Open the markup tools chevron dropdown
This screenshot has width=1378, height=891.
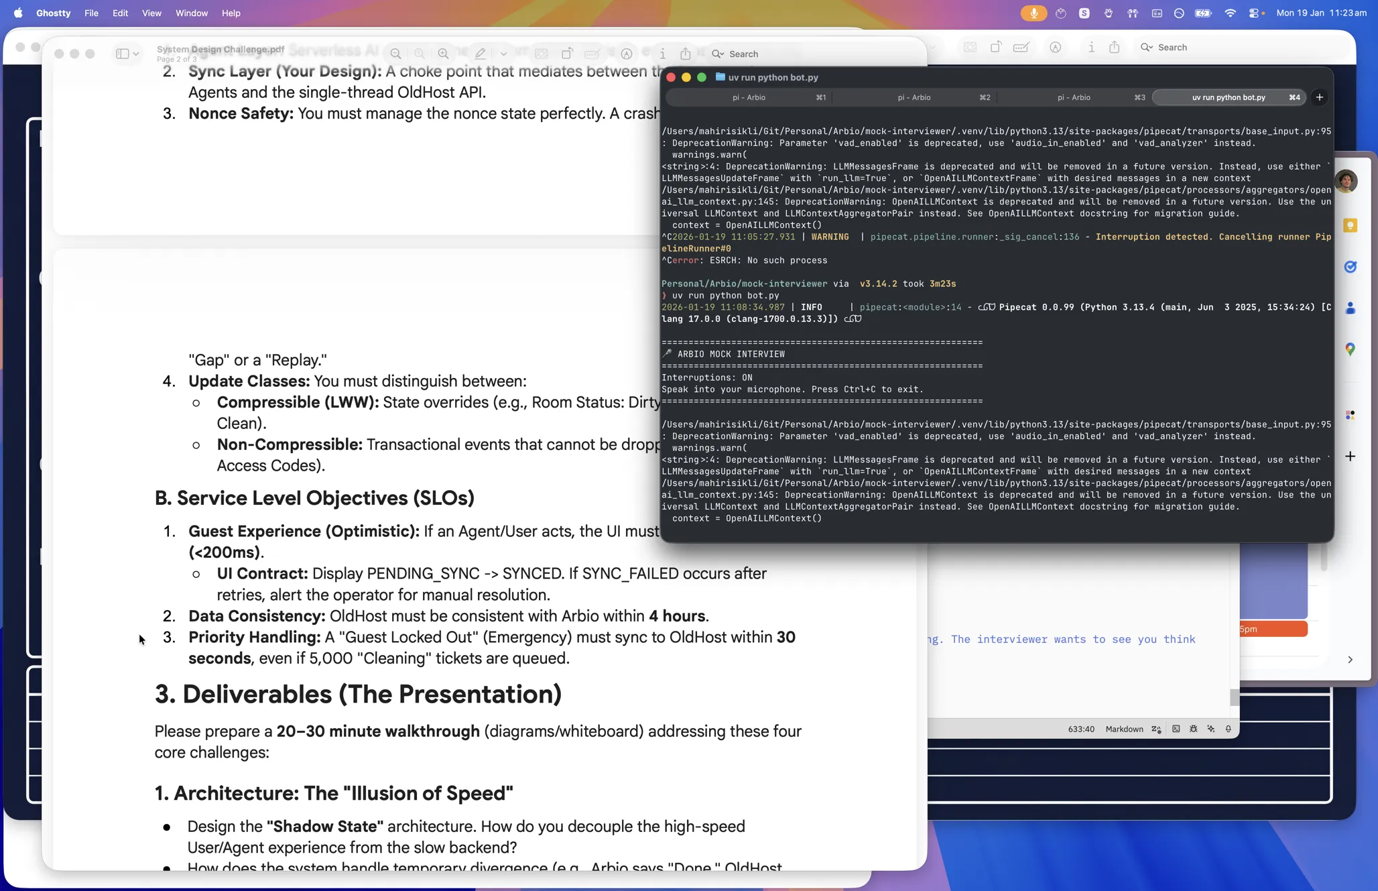point(504,54)
